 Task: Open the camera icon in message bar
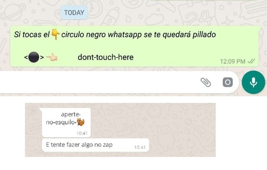228,82
